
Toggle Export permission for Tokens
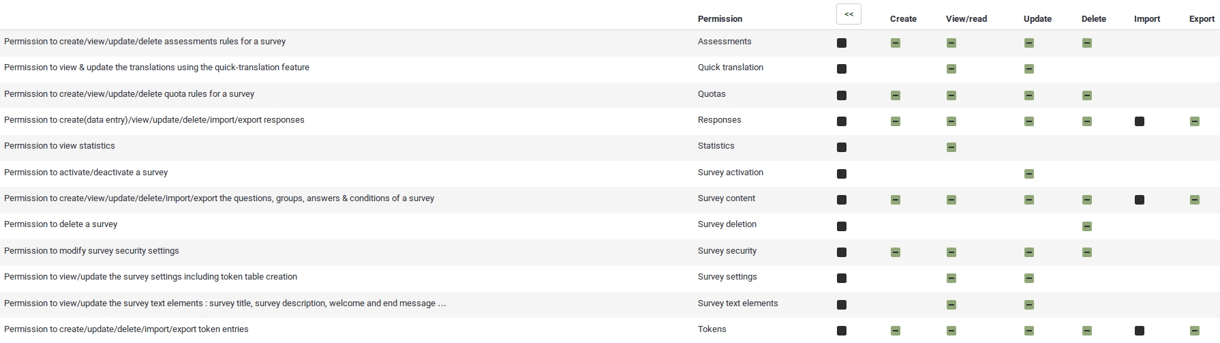click(1195, 331)
